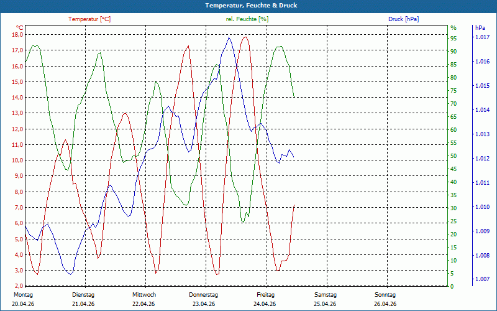Click the 'Donnerstag' day label
The image size is (497, 311).
click(x=204, y=295)
